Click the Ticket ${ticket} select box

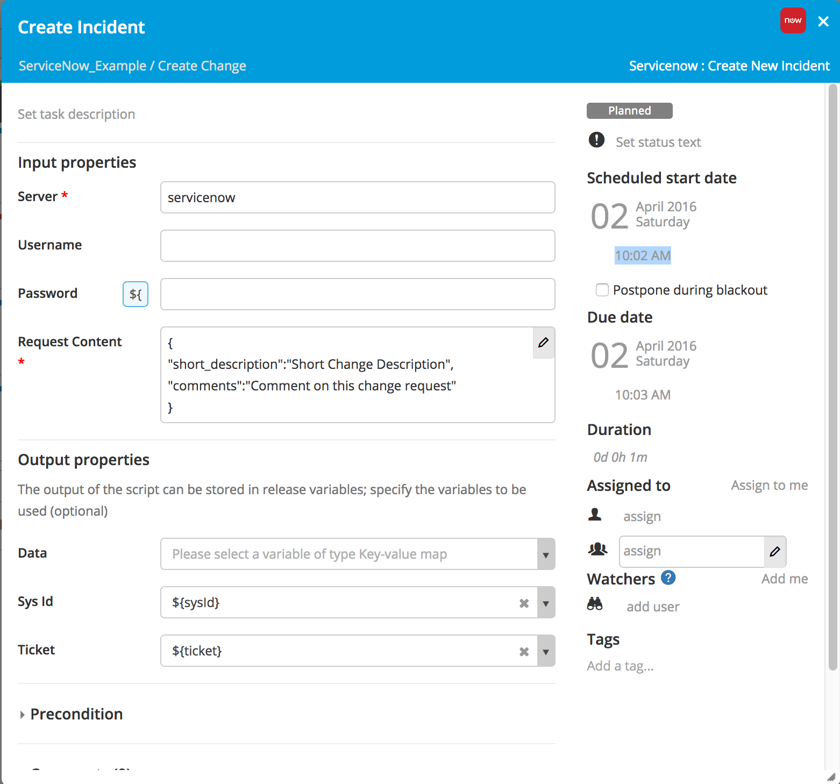click(358, 651)
